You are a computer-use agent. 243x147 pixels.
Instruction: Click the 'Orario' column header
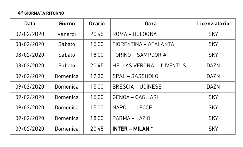(x=97, y=24)
